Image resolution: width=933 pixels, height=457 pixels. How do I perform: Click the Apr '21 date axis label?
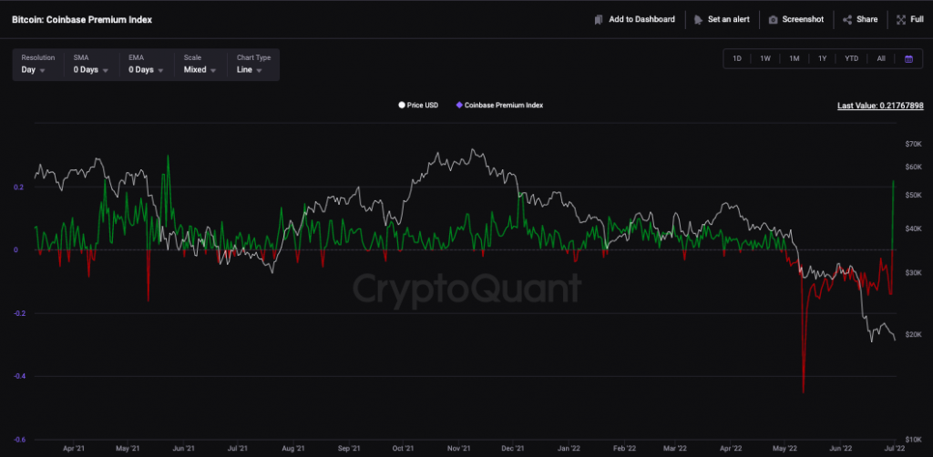(73, 450)
